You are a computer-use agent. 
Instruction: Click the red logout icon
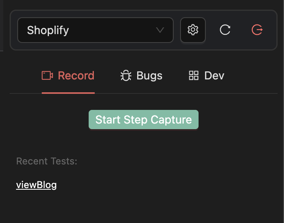point(257,30)
